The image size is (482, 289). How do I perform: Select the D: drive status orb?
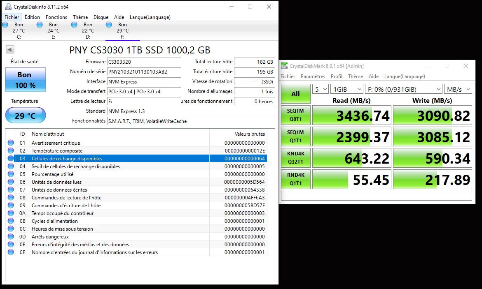pos(75,25)
